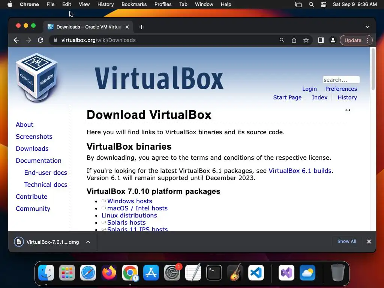Open Technical docs sidebar link

tap(45, 184)
